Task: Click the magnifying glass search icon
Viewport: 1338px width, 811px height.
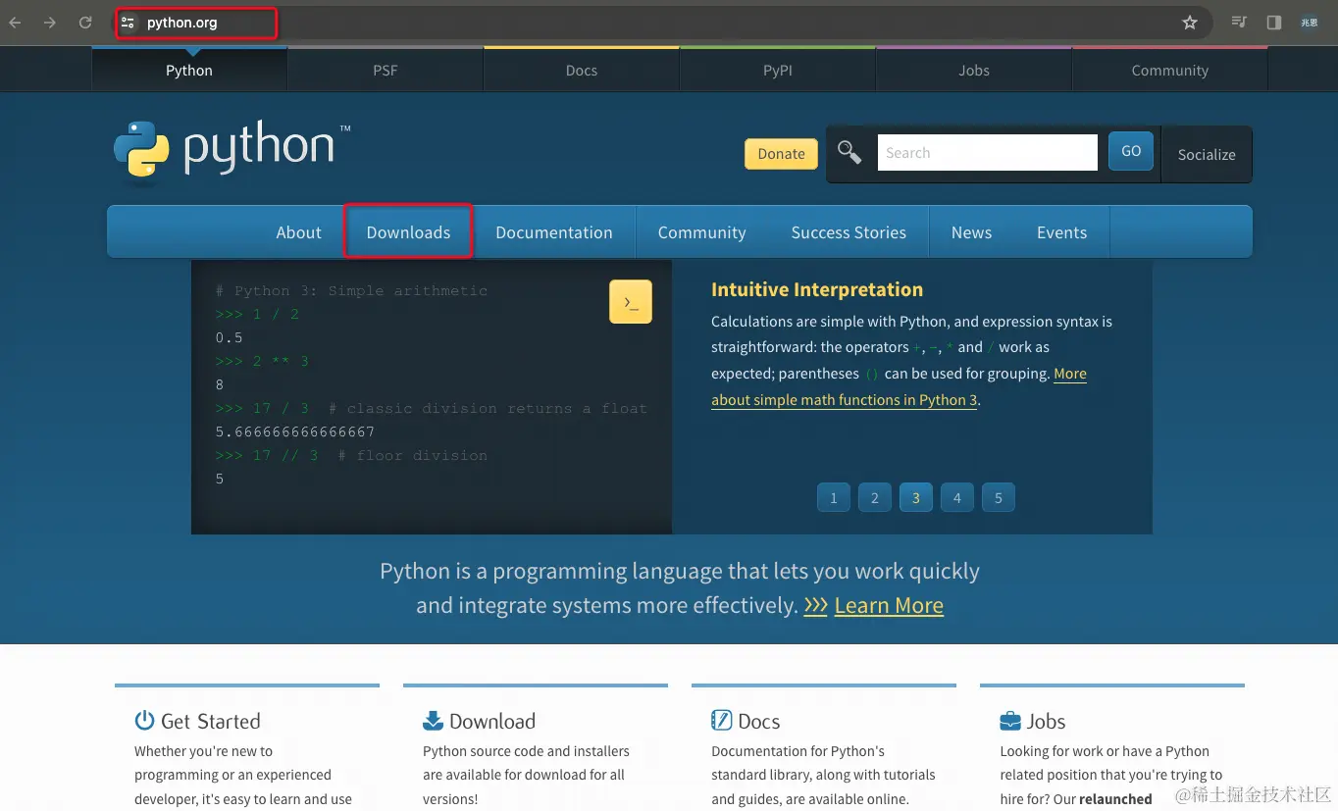Action: 849,153
